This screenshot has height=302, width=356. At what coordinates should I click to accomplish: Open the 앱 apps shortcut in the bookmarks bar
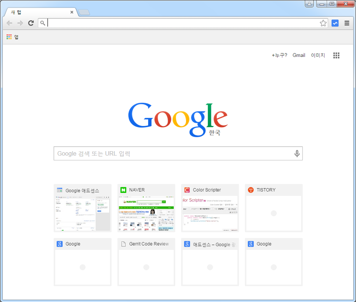pyautogui.click(x=12, y=37)
